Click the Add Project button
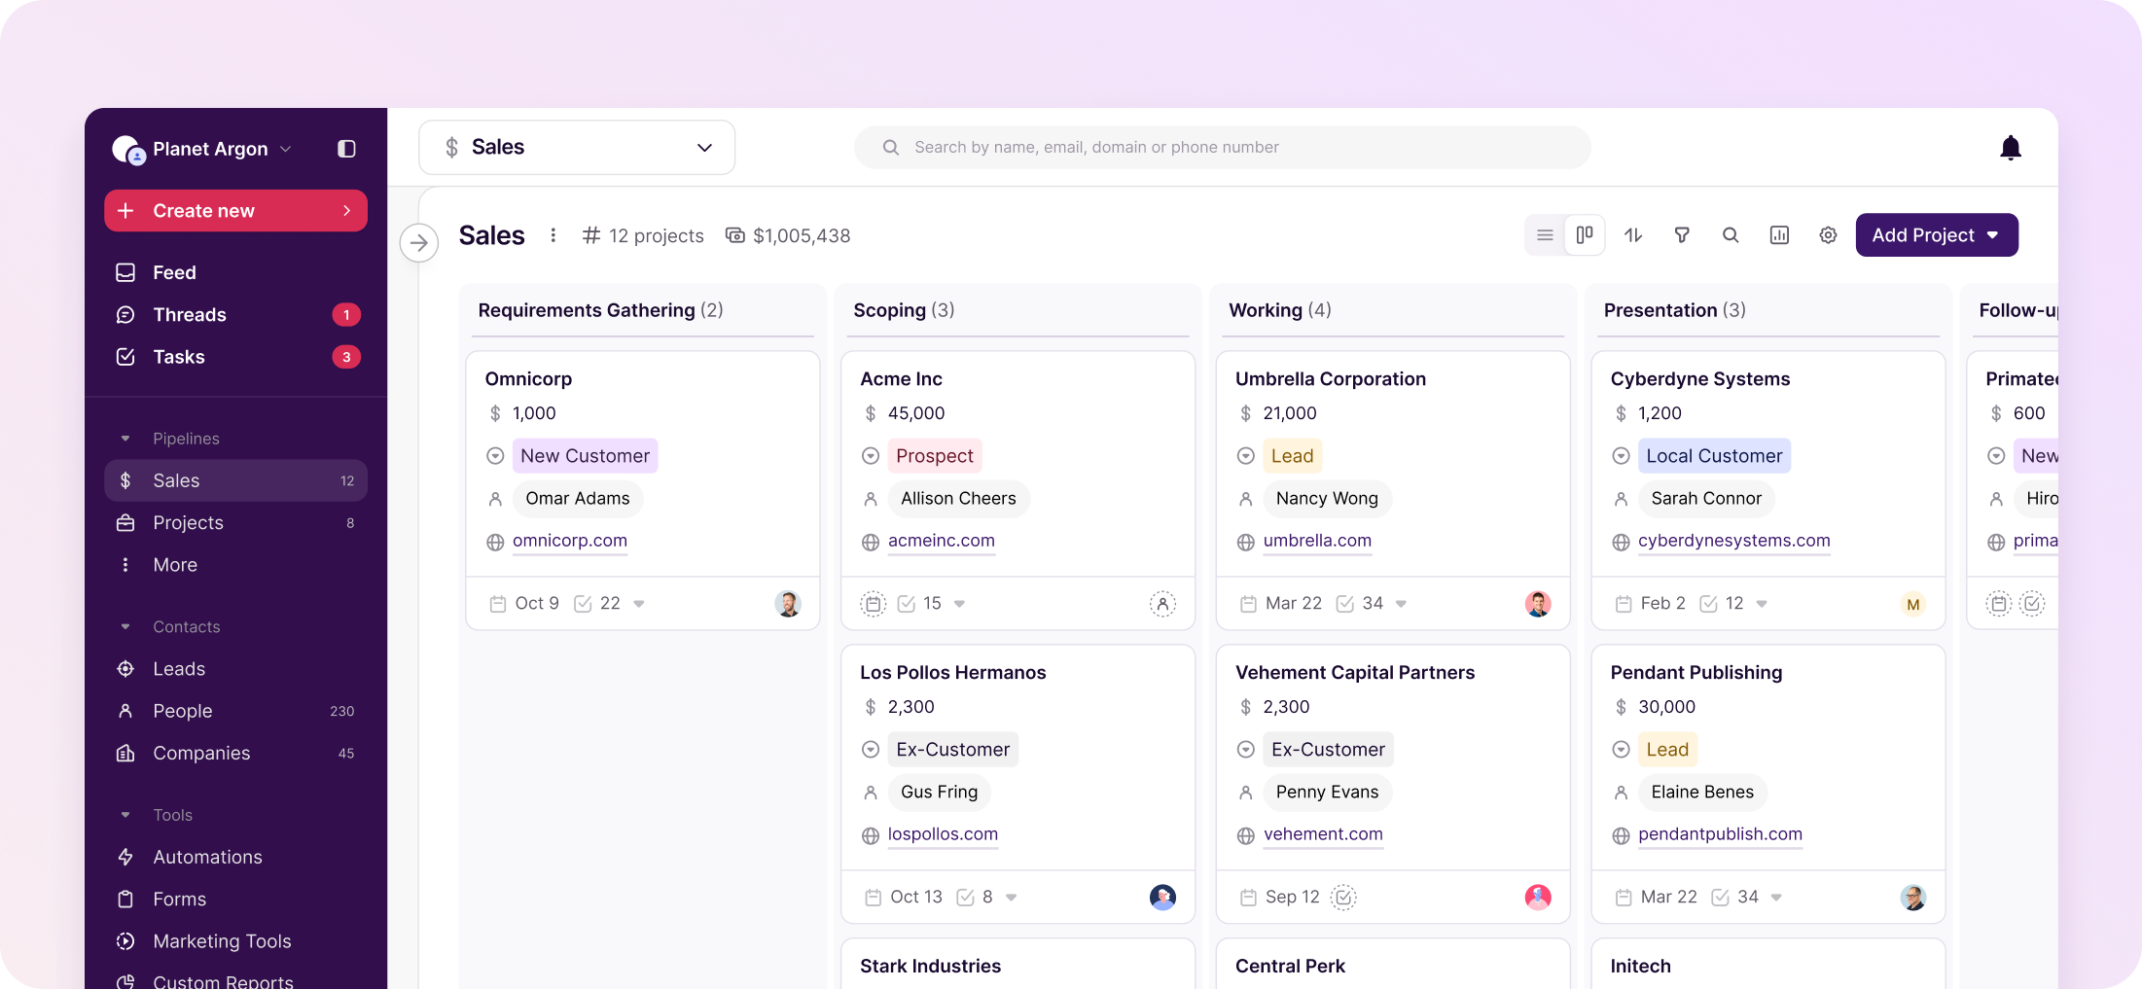 [1936, 235]
